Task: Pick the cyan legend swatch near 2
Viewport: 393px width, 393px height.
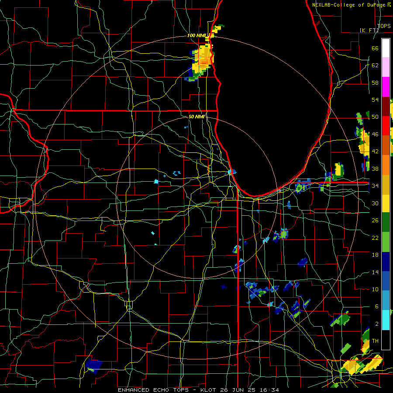Action: click(386, 320)
